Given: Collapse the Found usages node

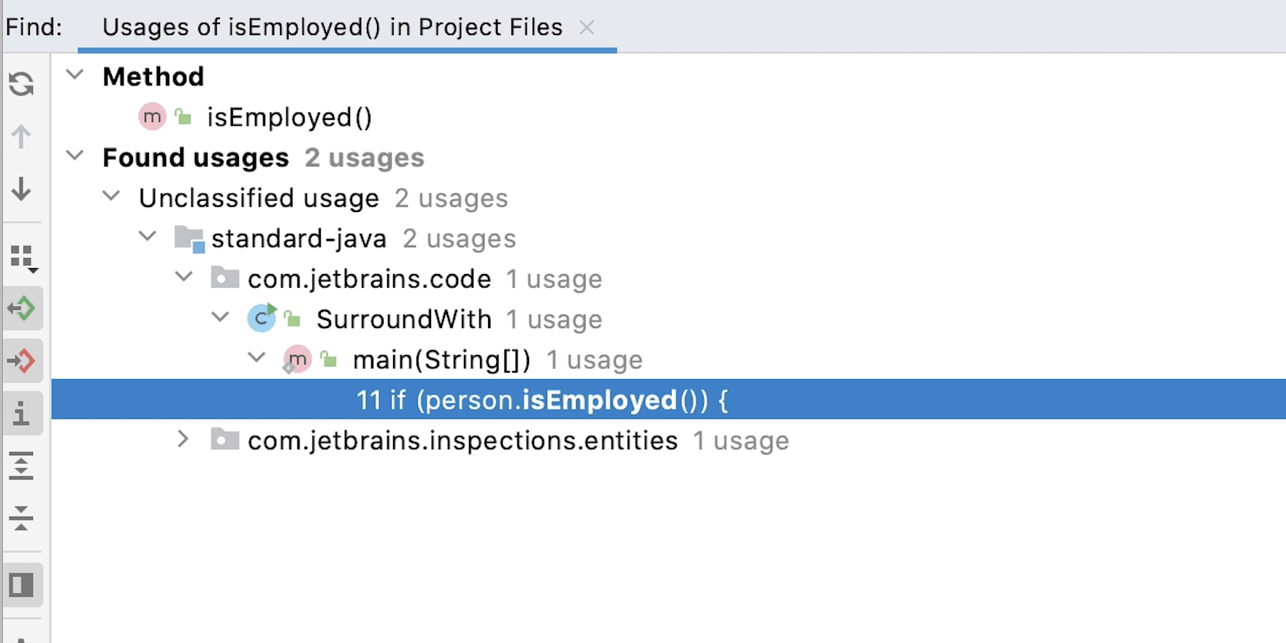Looking at the screenshot, I should 75,156.
